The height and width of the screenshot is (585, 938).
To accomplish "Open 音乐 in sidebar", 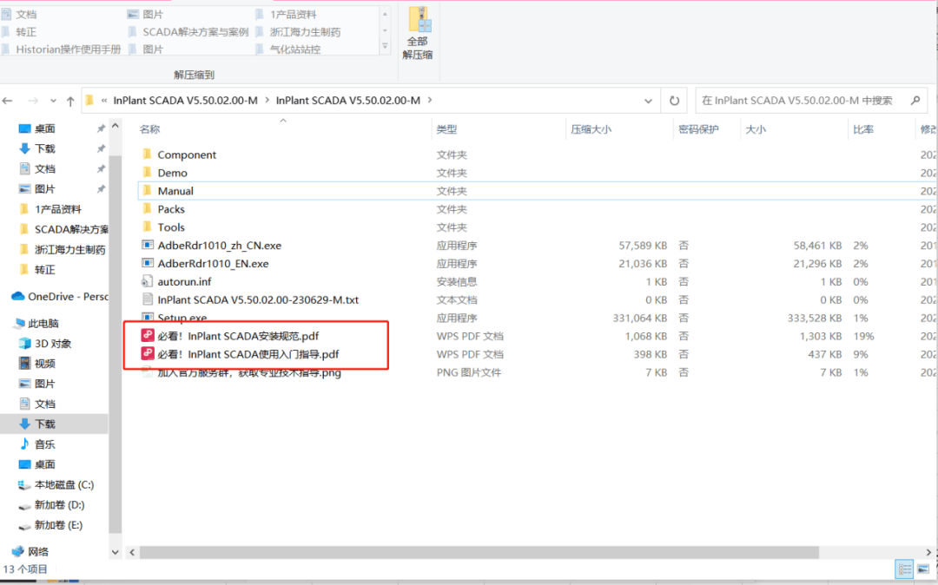I will pos(44,444).
